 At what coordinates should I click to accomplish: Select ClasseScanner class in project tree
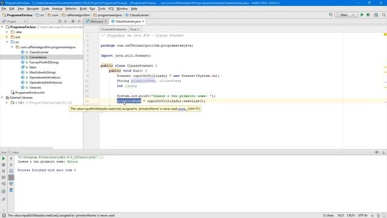tap(39, 52)
